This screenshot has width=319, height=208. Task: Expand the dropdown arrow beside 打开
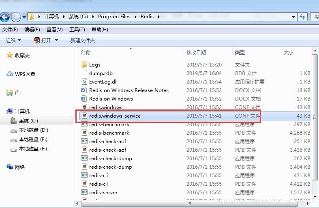coord(56,40)
